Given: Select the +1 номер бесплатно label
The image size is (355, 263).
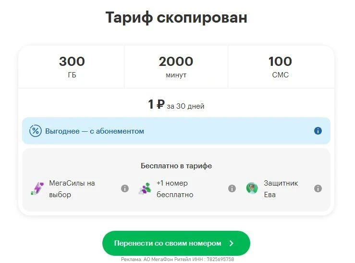Looking at the screenshot, I should point(175,189).
